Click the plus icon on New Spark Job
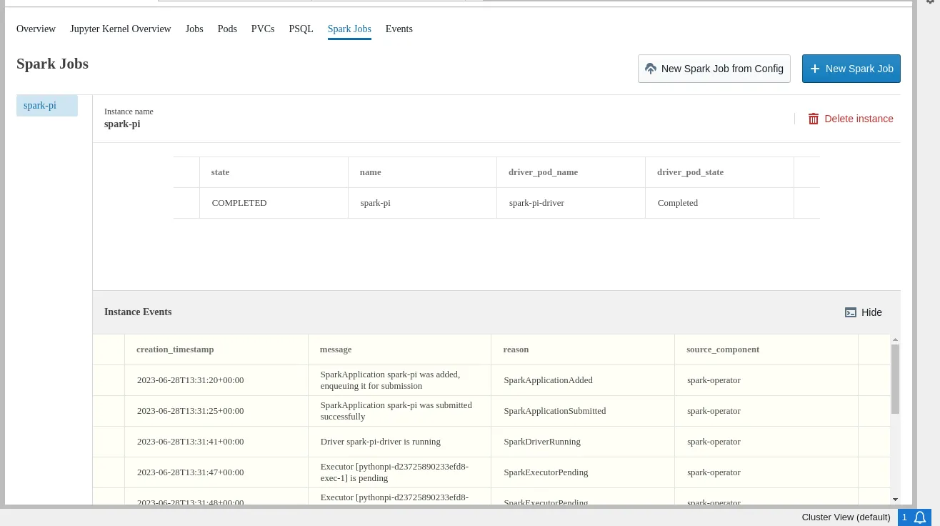The width and height of the screenshot is (940, 526). (x=814, y=69)
